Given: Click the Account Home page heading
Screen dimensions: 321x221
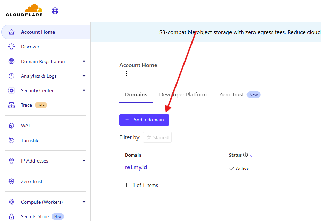Looking at the screenshot, I should click(138, 65).
